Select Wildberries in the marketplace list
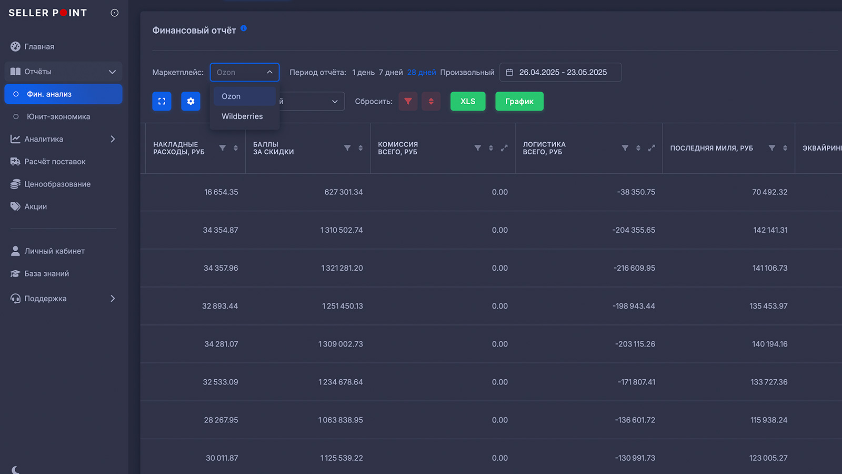 coord(245,116)
